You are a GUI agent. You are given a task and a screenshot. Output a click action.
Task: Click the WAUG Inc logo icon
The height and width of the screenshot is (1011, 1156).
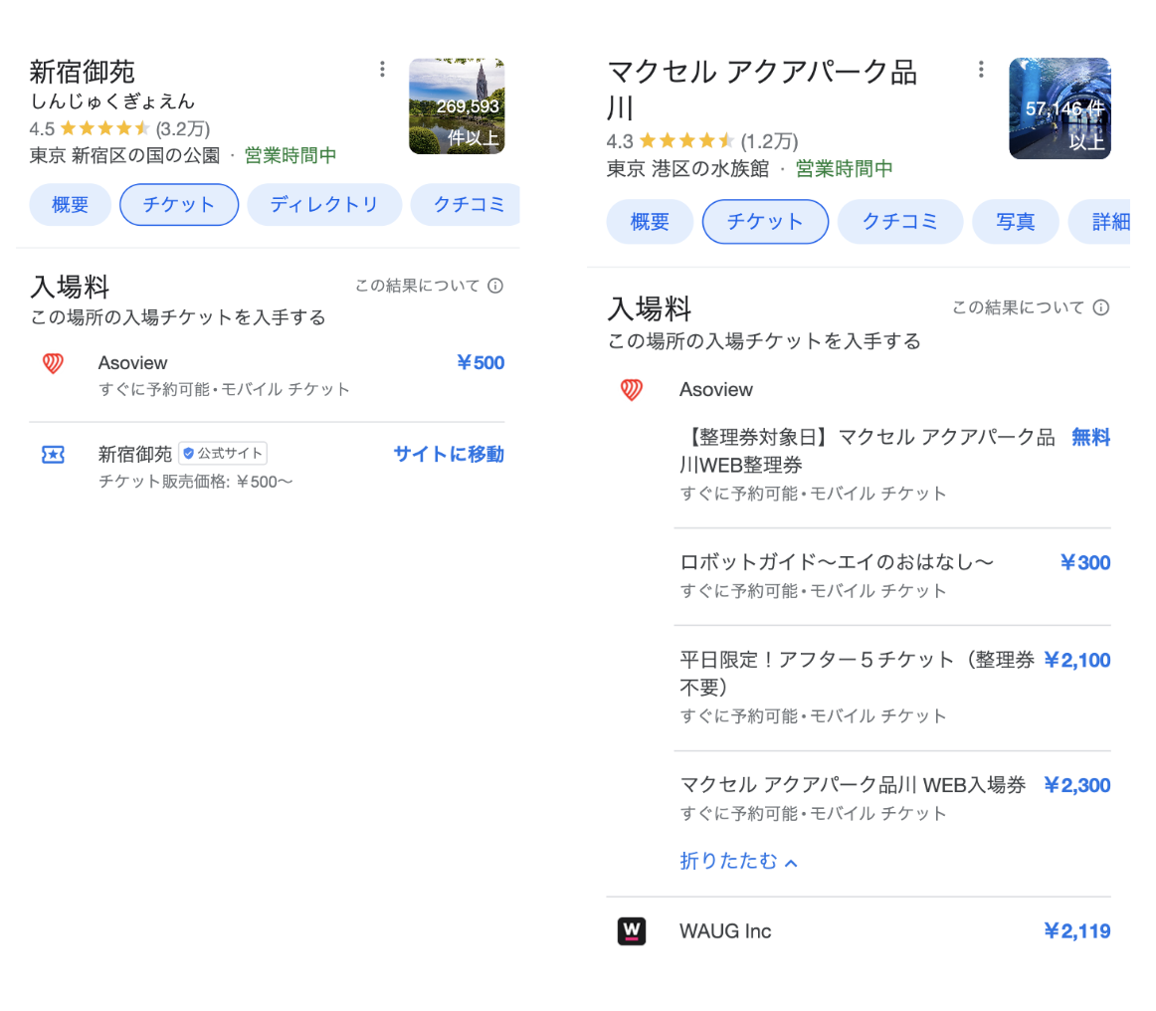[632, 930]
